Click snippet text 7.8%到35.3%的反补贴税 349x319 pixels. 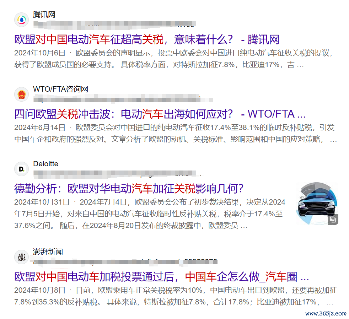click(x=56, y=302)
